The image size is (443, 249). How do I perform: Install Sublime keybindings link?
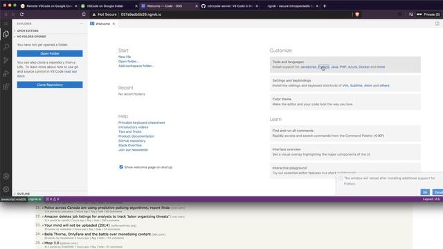click(356, 86)
